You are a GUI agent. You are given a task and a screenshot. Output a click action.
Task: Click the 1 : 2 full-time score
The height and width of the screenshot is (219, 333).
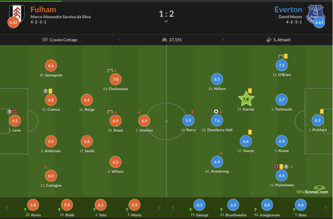tap(166, 14)
